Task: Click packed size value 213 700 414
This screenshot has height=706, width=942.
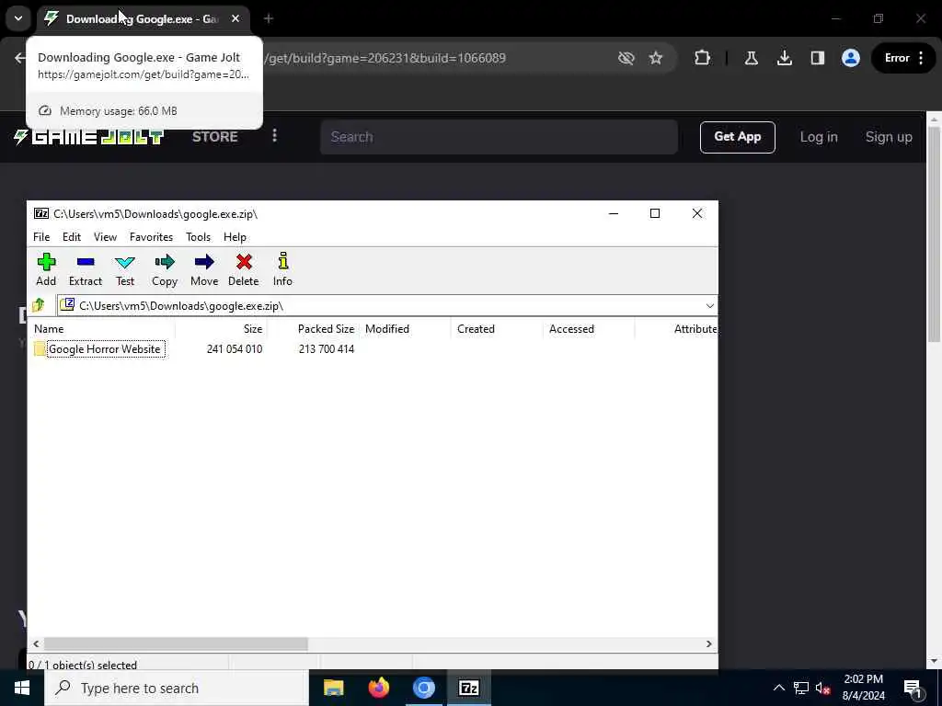Action: 327,349
